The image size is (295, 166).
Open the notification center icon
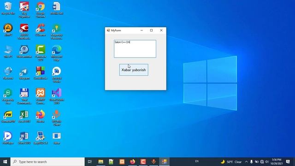coord(288,162)
